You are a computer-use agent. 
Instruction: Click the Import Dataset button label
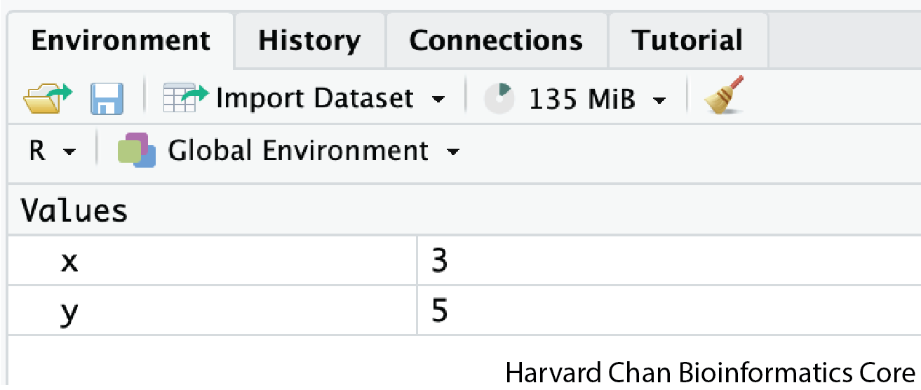click(x=315, y=98)
